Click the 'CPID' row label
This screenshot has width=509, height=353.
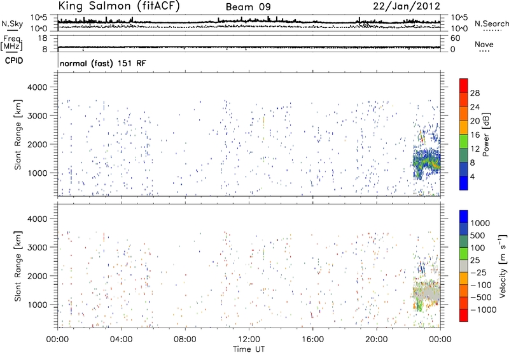pyautogui.click(x=14, y=61)
